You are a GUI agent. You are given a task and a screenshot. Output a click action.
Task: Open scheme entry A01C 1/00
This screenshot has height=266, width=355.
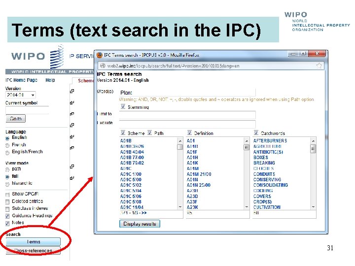tap(131, 174)
